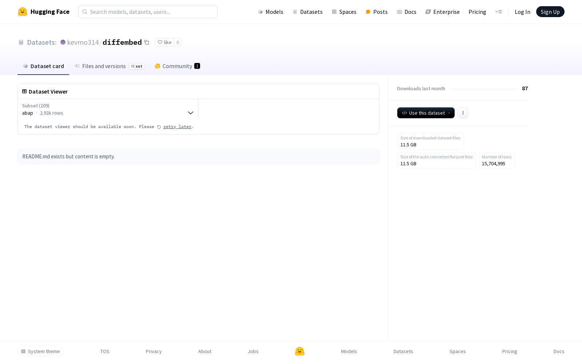Open About link in the footer

pos(205,351)
